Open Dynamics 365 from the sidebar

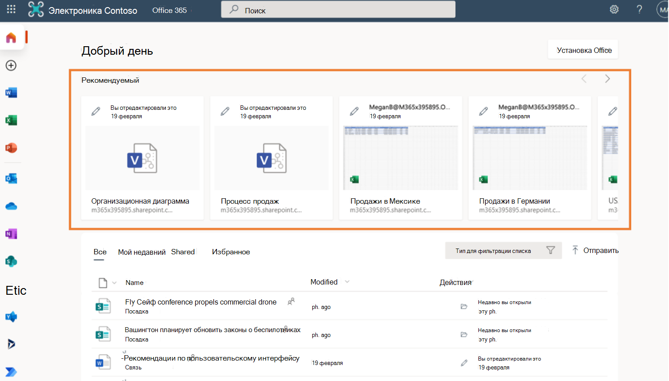click(11, 344)
